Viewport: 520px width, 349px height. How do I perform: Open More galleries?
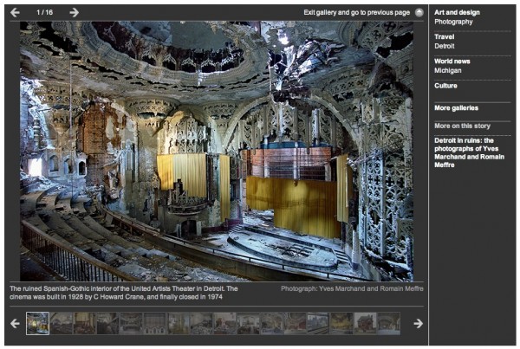(x=457, y=108)
